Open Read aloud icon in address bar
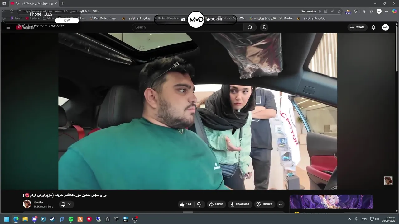399x224 pixels. click(x=332, y=11)
